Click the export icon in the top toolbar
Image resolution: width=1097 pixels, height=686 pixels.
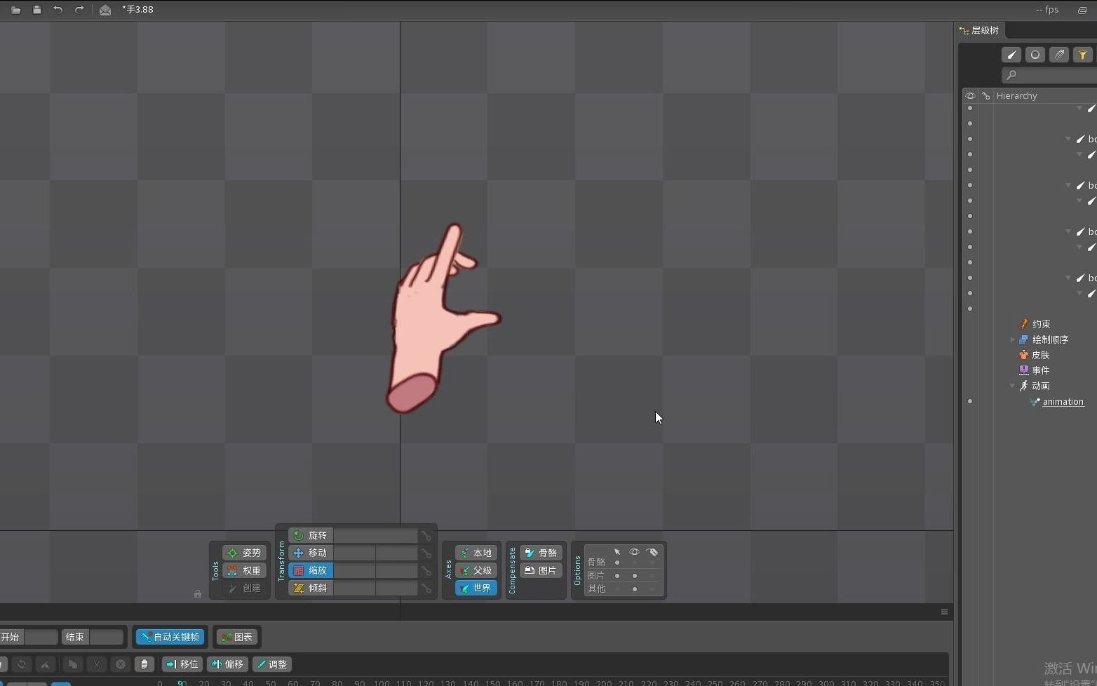105,10
